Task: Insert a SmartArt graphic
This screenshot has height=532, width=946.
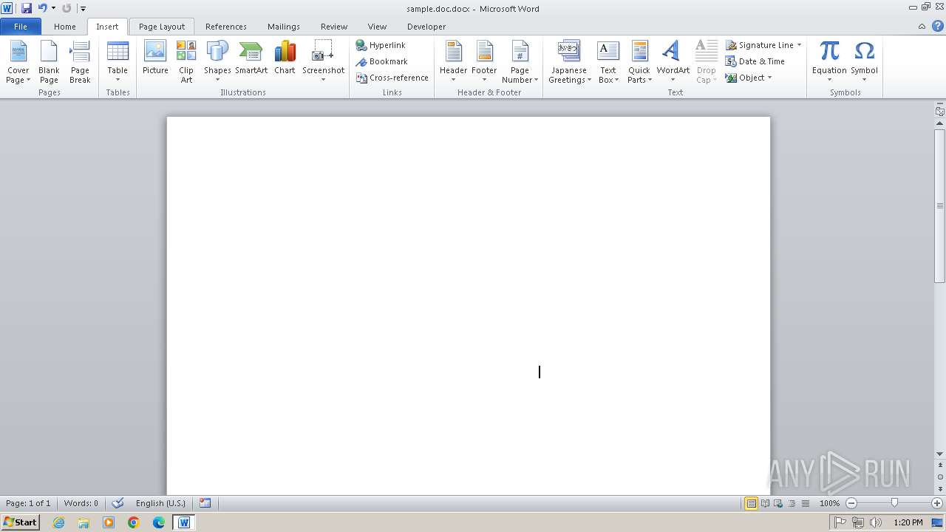Action: click(251, 58)
